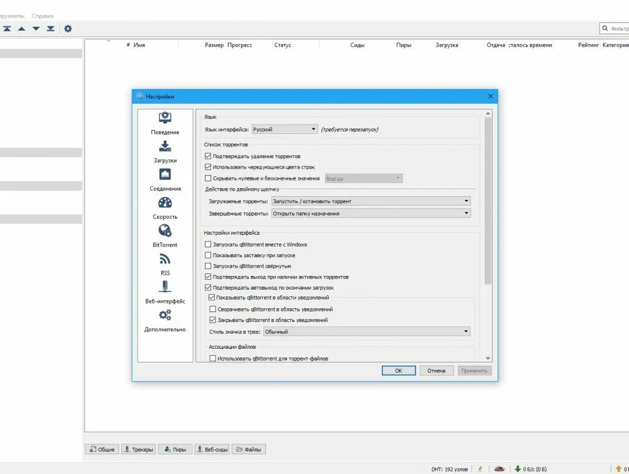
Task: Move torrent to bottom of queue
Action: pyautogui.click(x=50, y=29)
